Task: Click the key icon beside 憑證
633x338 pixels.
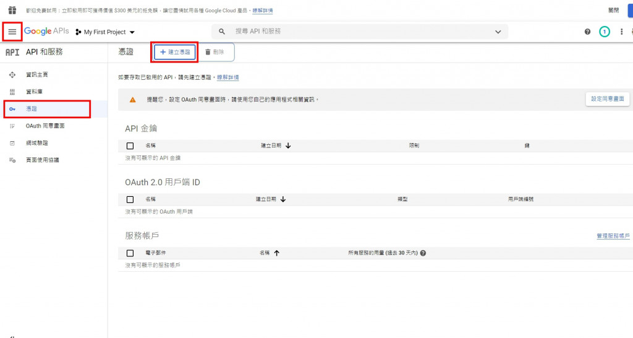Action: click(12, 109)
